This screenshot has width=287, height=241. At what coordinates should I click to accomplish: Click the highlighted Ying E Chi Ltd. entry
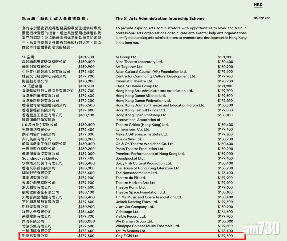[x=127, y=236]
